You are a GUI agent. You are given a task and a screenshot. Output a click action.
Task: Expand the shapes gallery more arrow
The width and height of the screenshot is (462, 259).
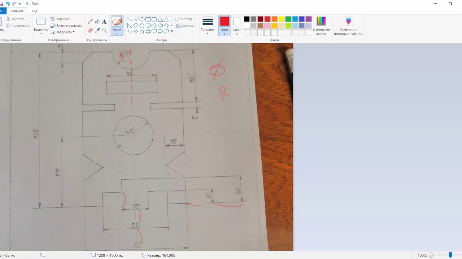point(171,32)
